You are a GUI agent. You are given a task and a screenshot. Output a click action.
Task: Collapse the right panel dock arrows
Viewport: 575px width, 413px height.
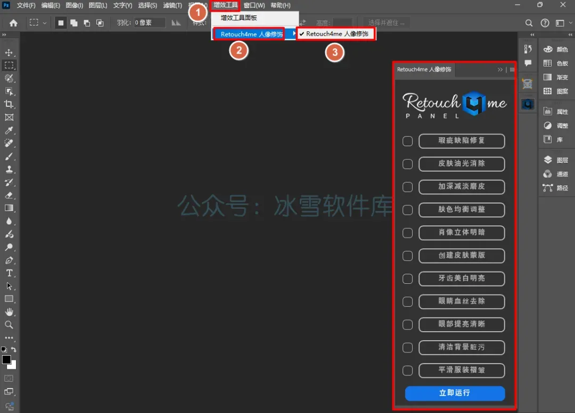tap(570, 35)
